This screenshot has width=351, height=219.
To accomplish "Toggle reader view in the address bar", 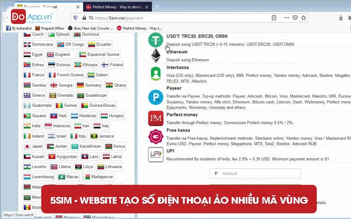I will click(274, 18).
